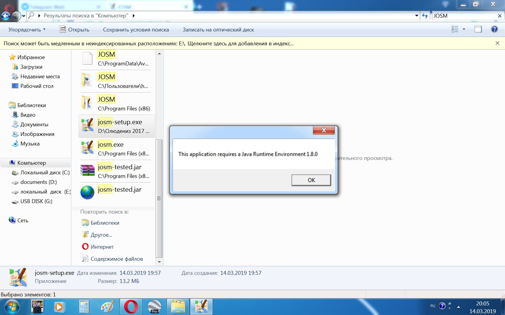505x315 pixels.
Task: Click the Forward navigation arrow
Action: pyautogui.click(x=16, y=16)
